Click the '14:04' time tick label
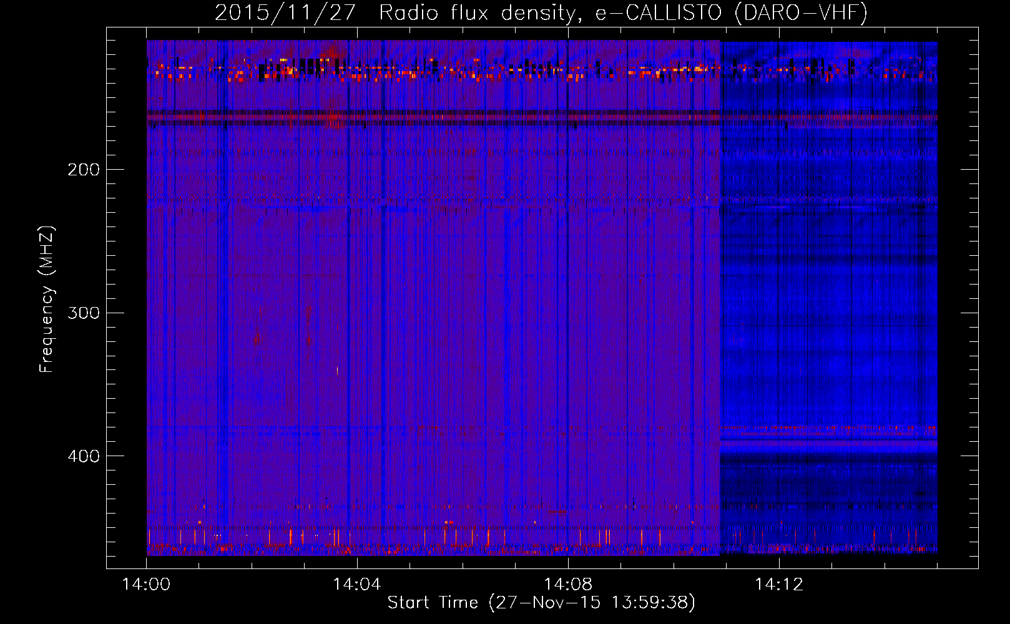Viewport: 1010px width, 624px height. pos(357,585)
